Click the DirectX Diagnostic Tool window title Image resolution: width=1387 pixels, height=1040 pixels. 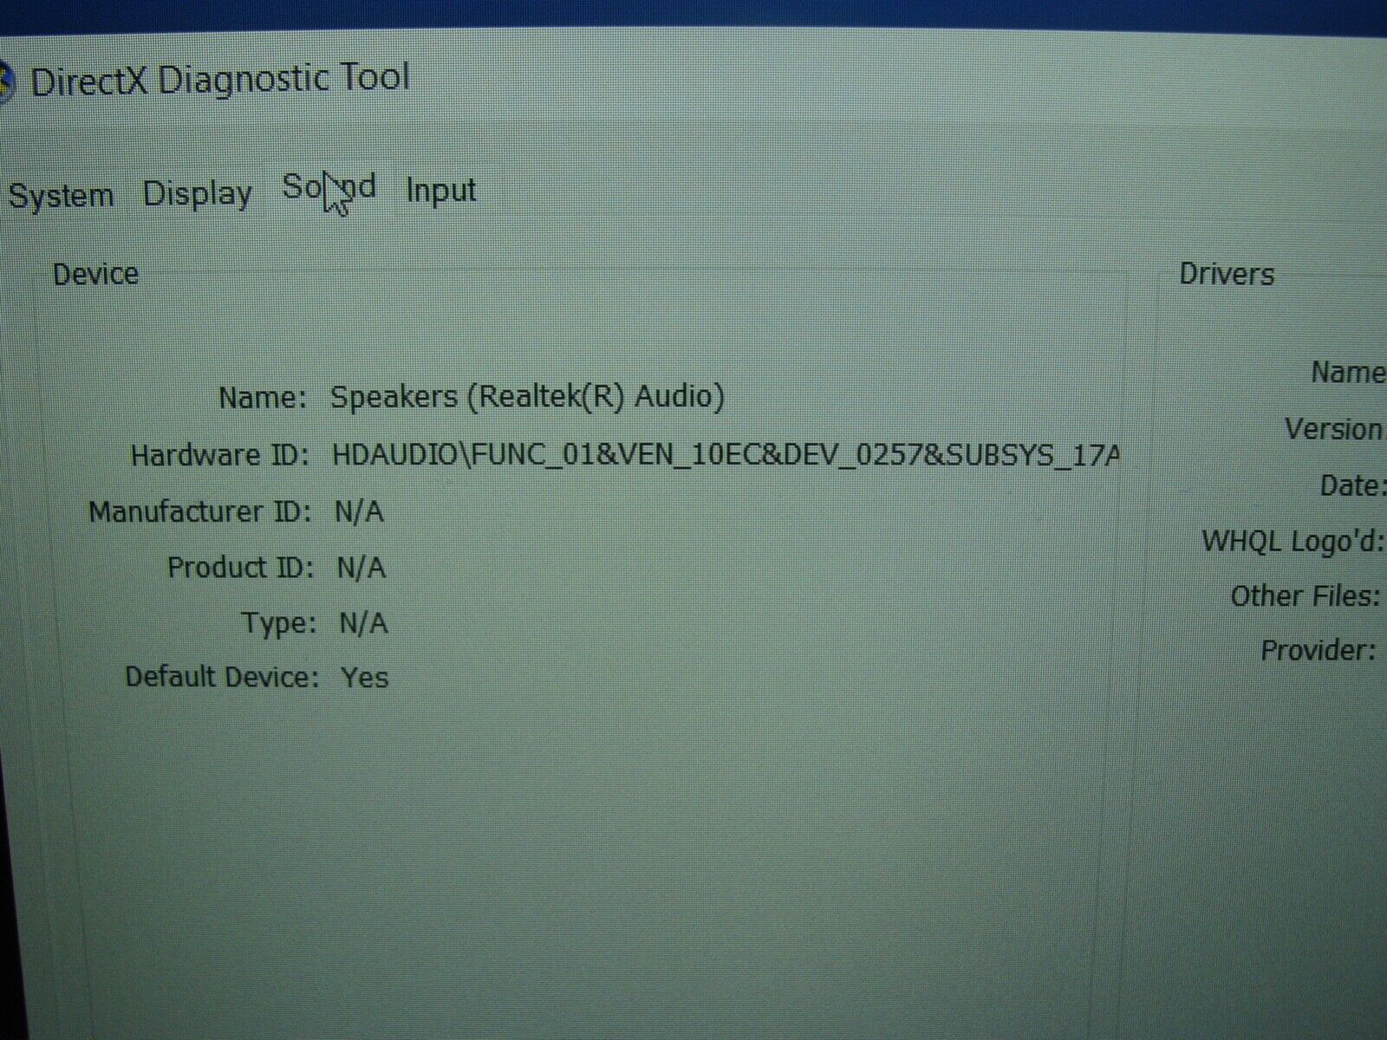[219, 81]
